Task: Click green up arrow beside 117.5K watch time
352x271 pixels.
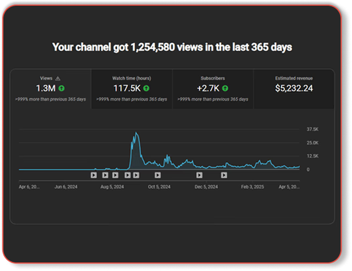Action: point(146,89)
